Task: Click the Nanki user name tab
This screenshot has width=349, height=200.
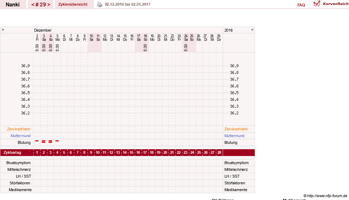Action: [x=13, y=5]
